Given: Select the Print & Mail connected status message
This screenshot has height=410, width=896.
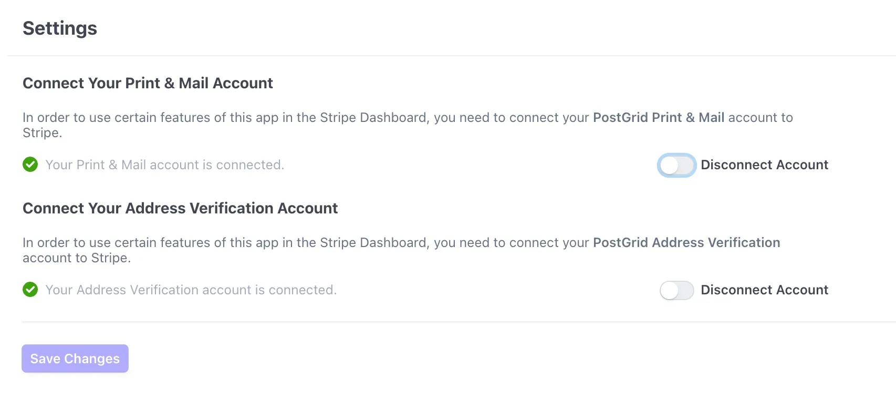Looking at the screenshot, I should [164, 165].
